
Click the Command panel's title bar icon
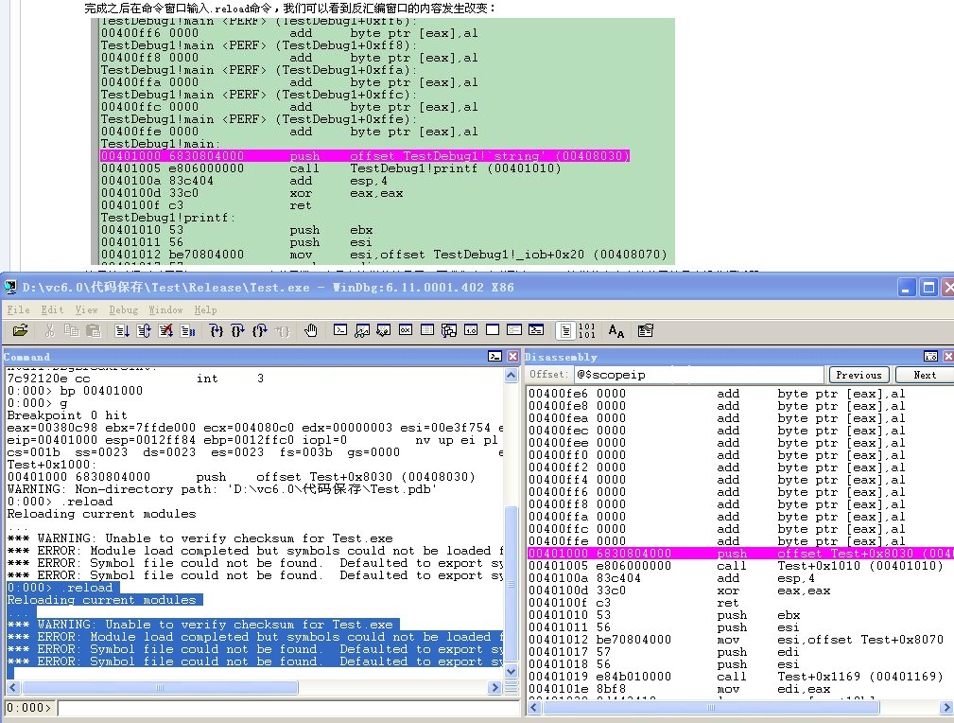(495, 357)
